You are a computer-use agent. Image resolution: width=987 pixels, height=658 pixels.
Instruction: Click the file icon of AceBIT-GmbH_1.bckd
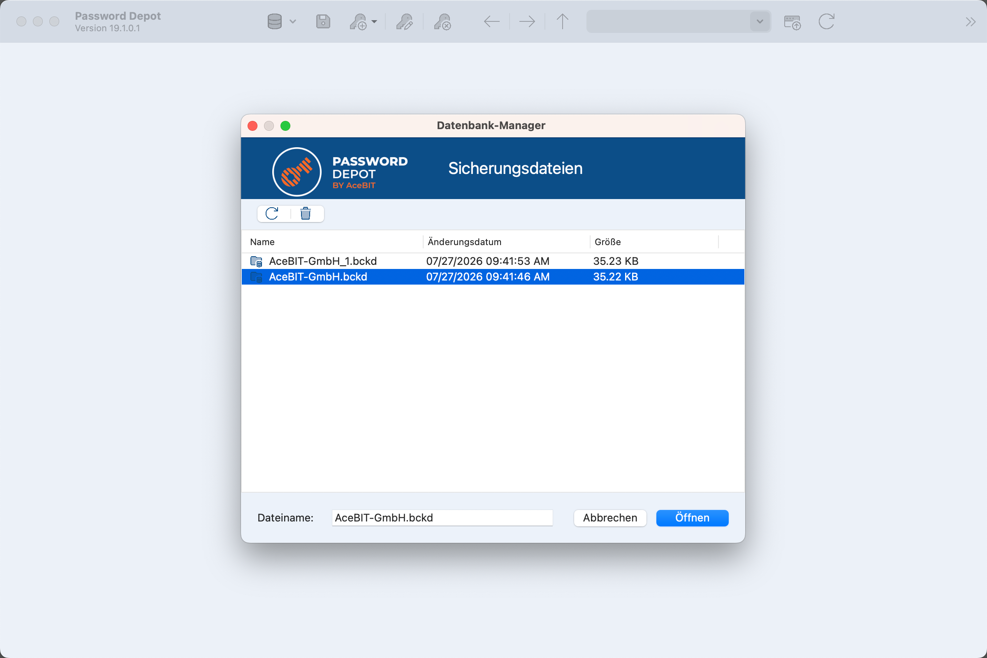point(256,261)
